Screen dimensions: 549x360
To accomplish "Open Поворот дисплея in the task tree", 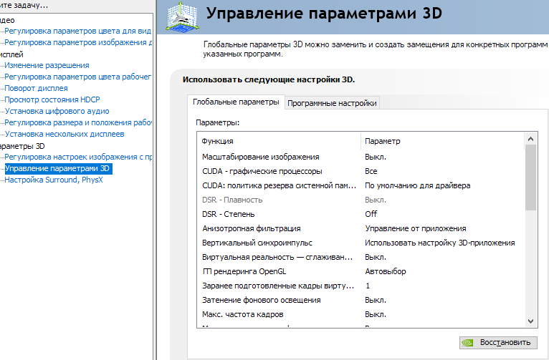I will click(36, 88).
